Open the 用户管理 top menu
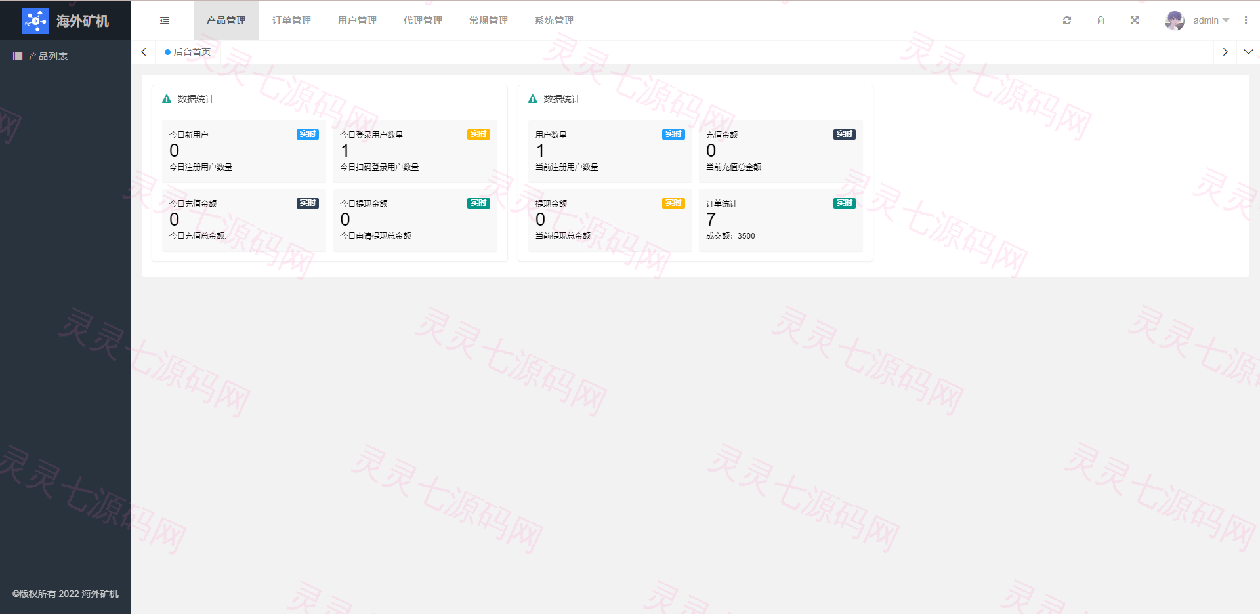Image resolution: width=1260 pixels, height=614 pixels. point(357,20)
